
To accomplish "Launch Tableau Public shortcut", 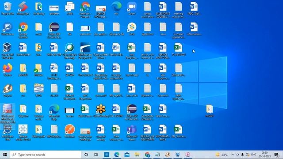I will 23,132.
